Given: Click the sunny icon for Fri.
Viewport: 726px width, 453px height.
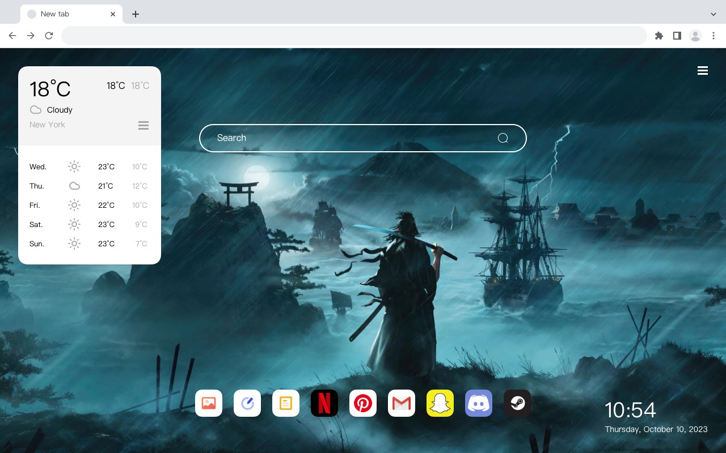Looking at the screenshot, I should pyautogui.click(x=74, y=205).
